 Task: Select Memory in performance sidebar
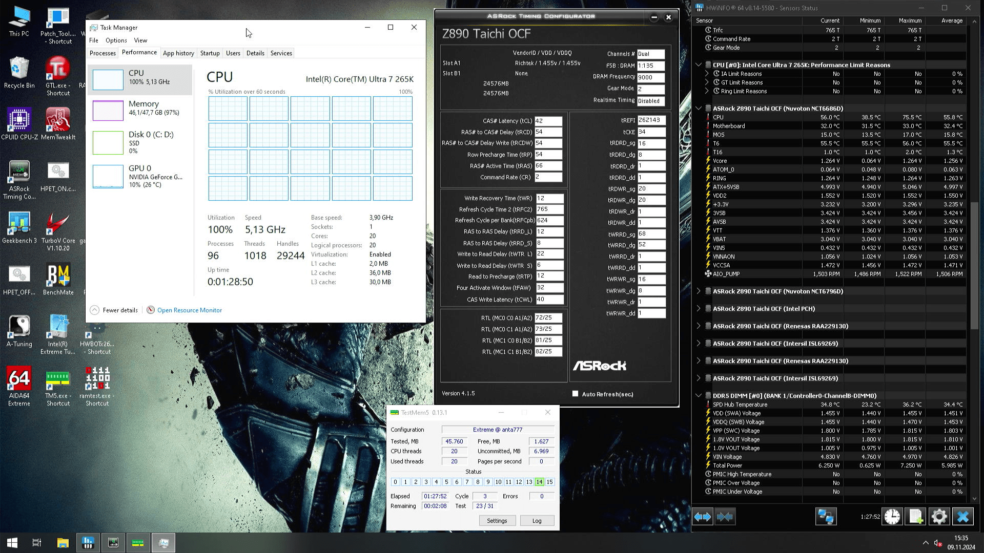140,108
